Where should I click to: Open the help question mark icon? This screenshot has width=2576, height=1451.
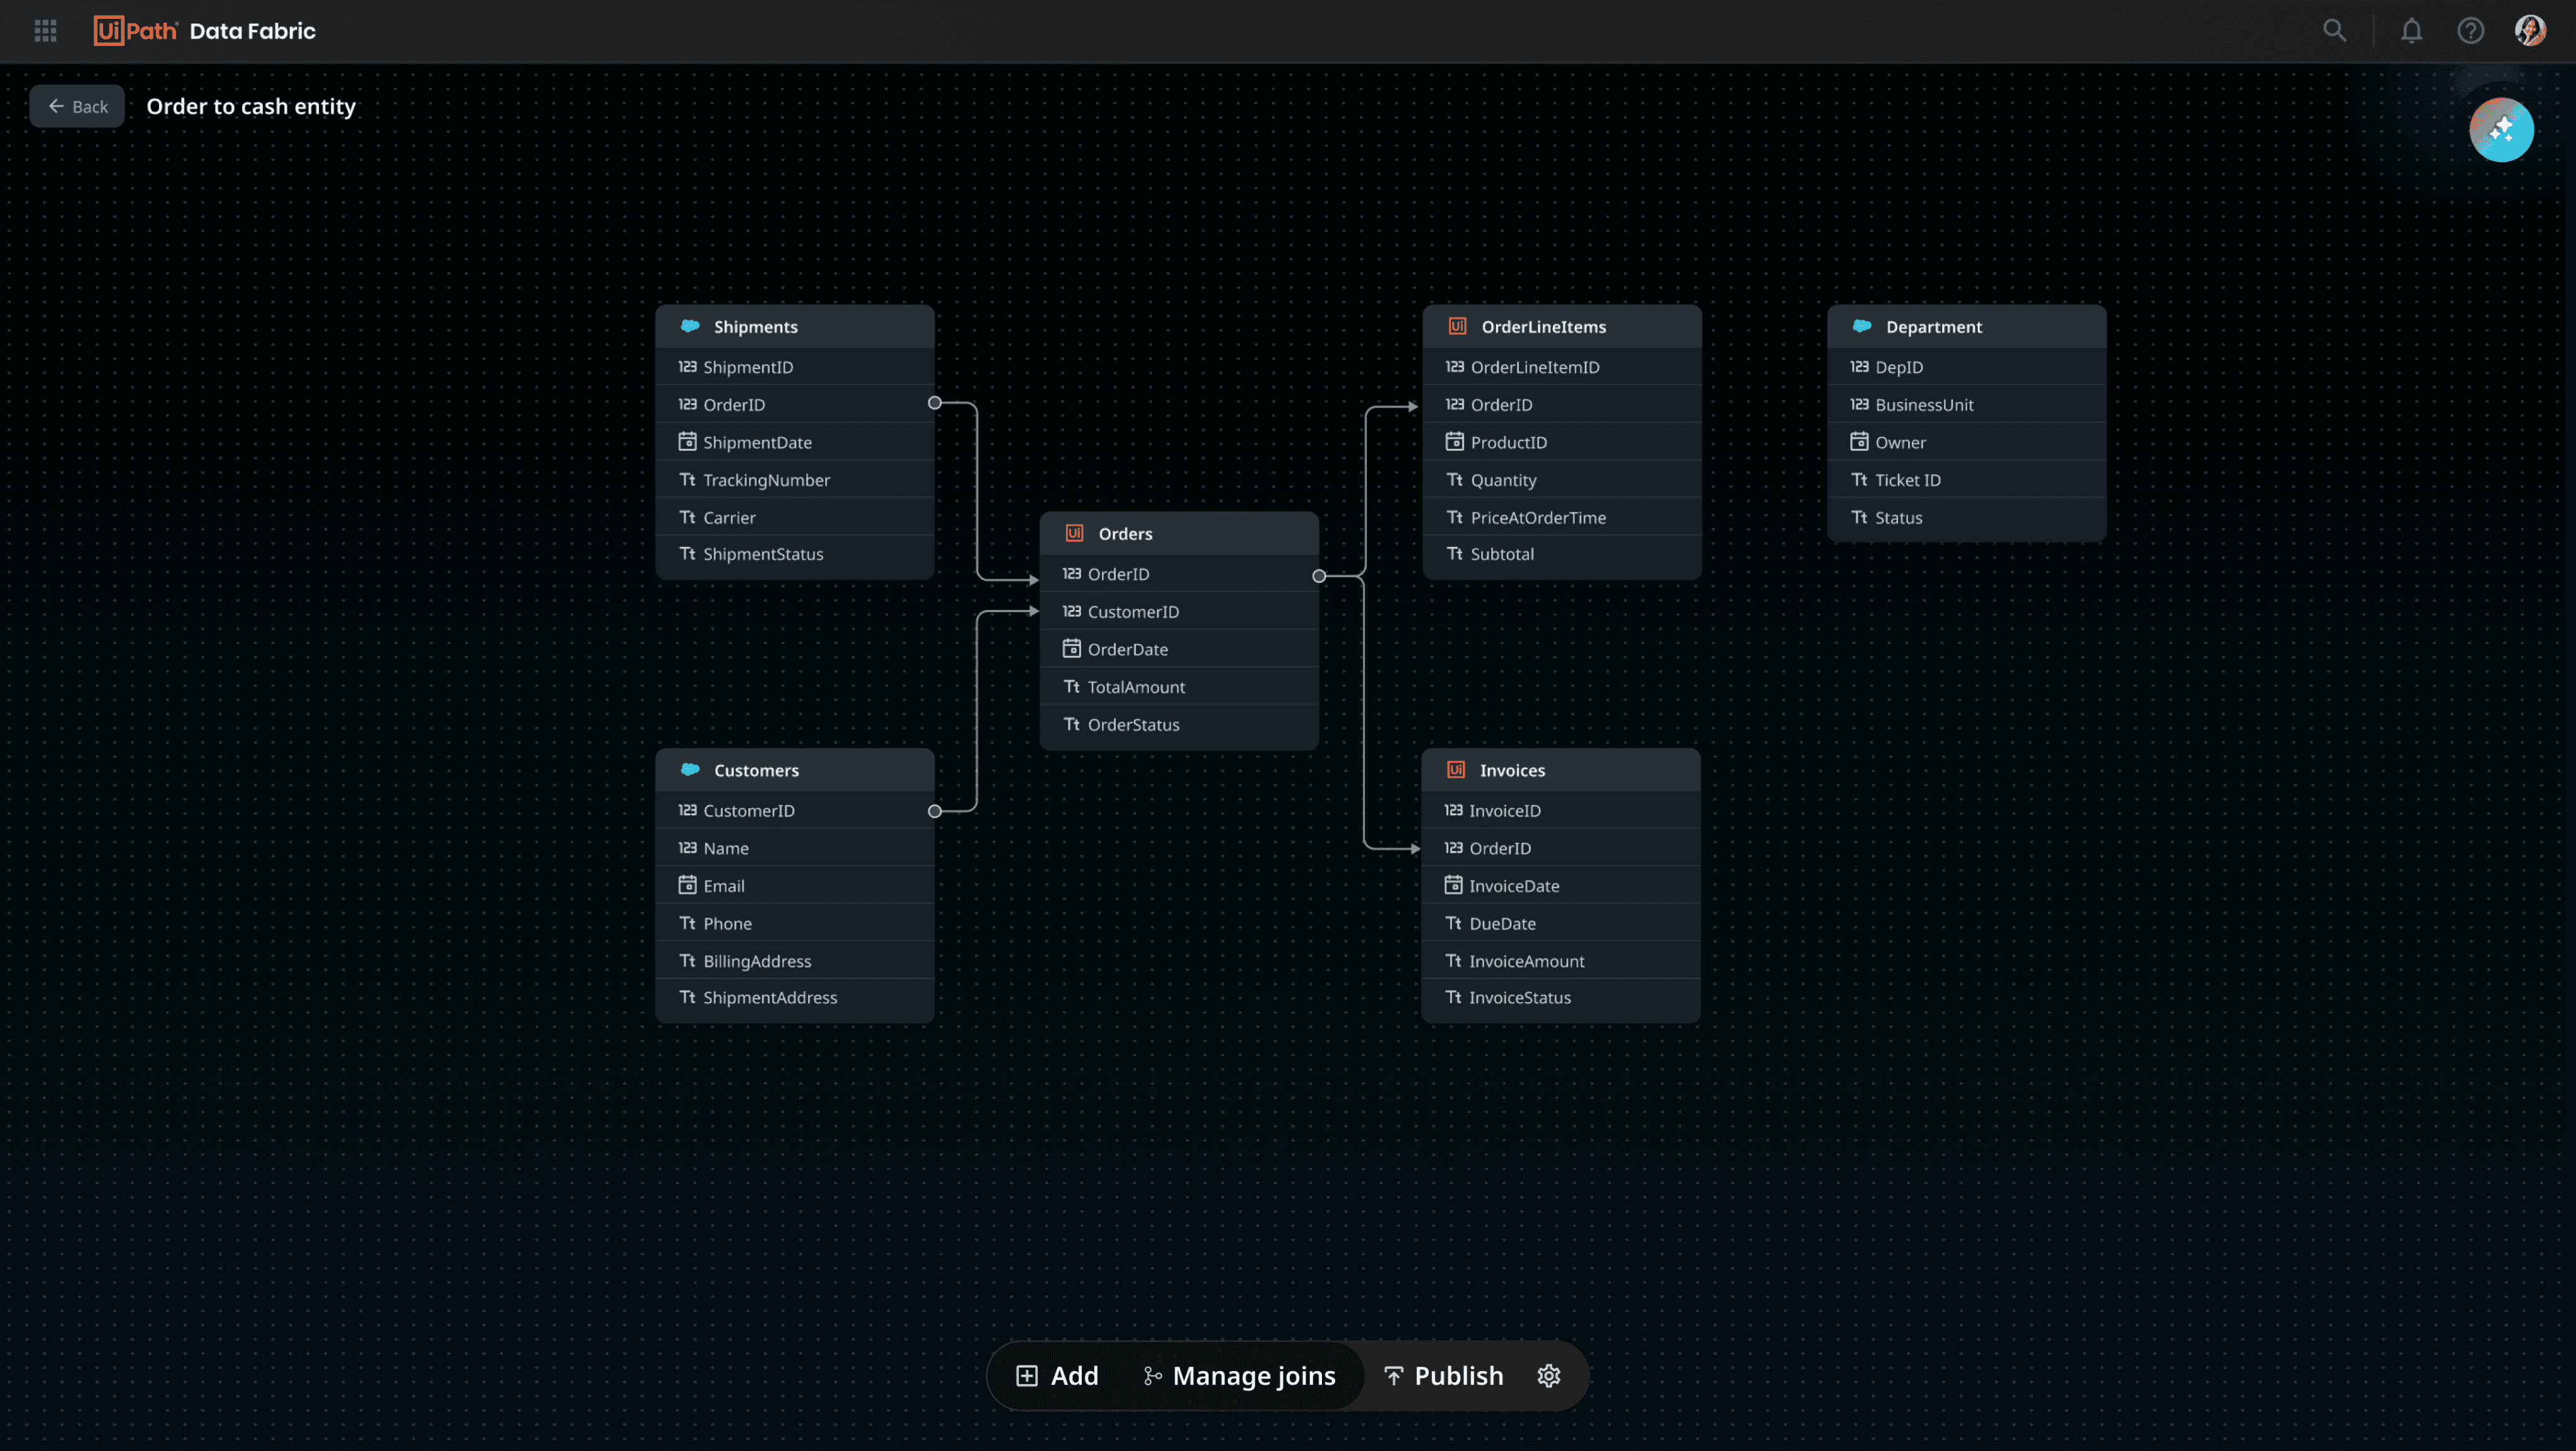pyautogui.click(x=2470, y=31)
